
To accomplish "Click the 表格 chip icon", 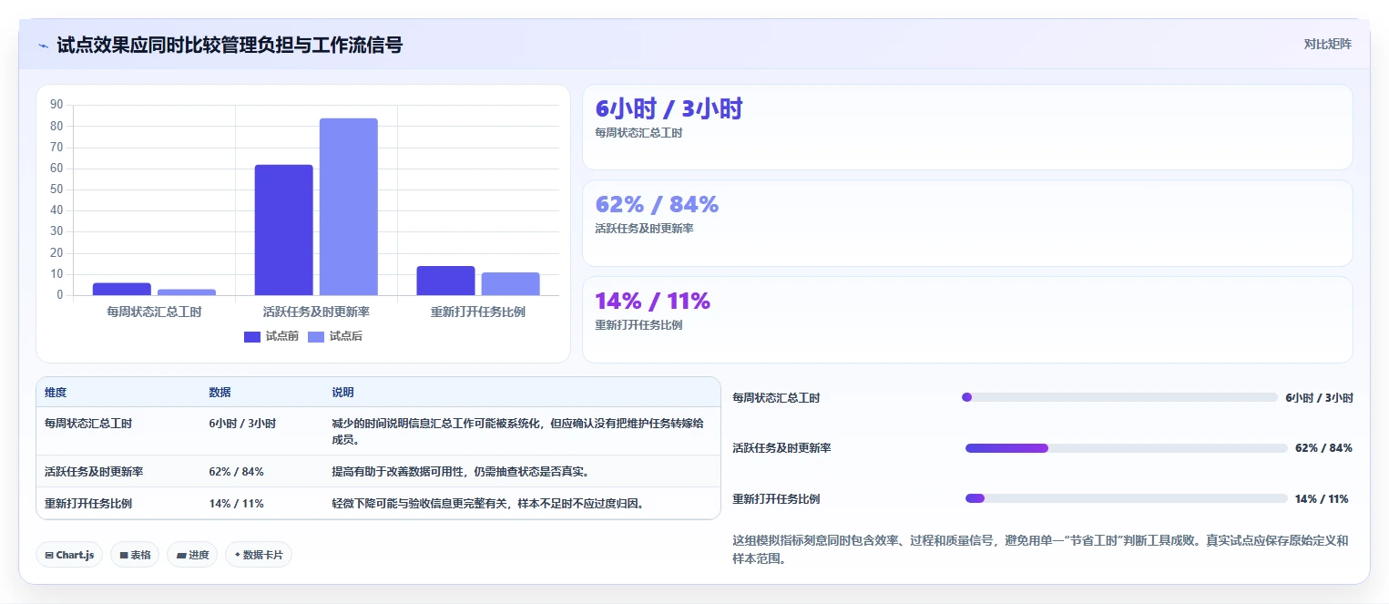I will tap(124, 555).
